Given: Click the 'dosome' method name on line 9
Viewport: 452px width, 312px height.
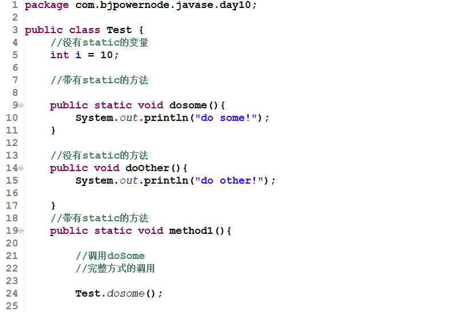Looking at the screenshot, I should click(x=188, y=105).
